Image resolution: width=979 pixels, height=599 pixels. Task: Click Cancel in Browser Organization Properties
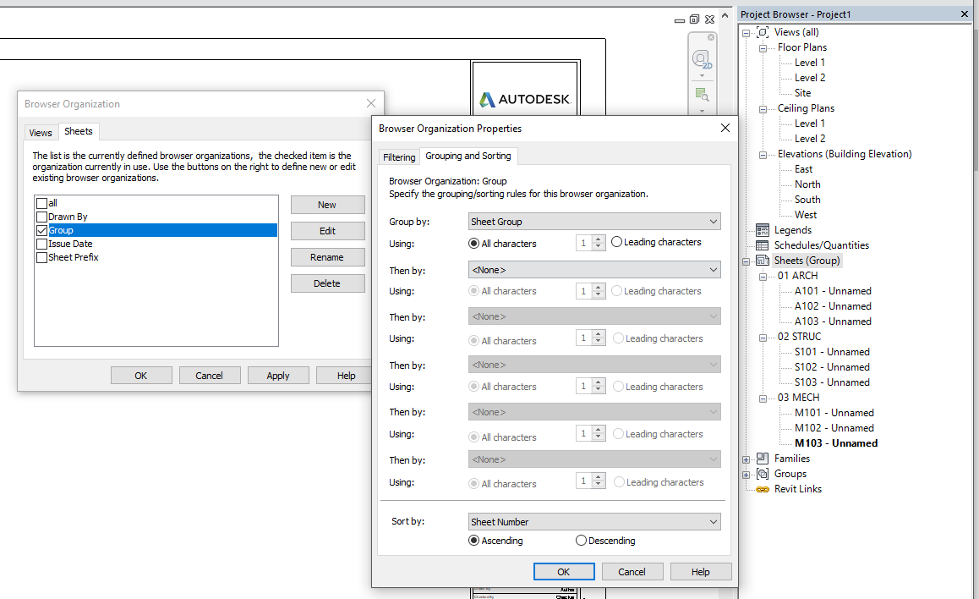click(632, 572)
